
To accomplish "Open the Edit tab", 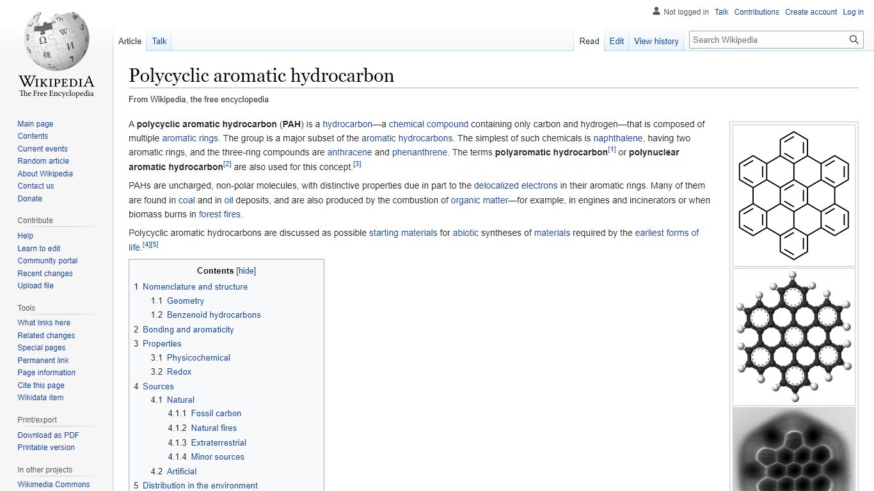I will (x=617, y=41).
